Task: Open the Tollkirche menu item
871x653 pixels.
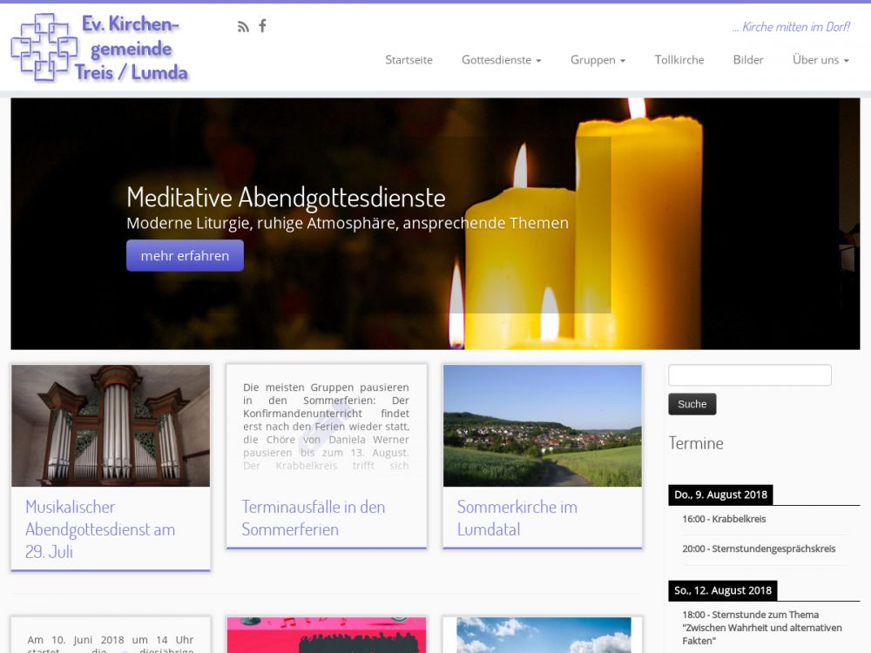Action: click(679, 60)
